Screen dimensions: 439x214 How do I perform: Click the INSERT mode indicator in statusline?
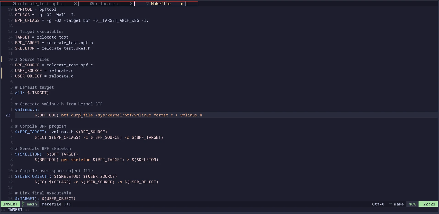[10, 204]
